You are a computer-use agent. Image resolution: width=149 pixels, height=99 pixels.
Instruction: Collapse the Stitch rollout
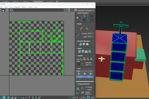pos(76,48)
